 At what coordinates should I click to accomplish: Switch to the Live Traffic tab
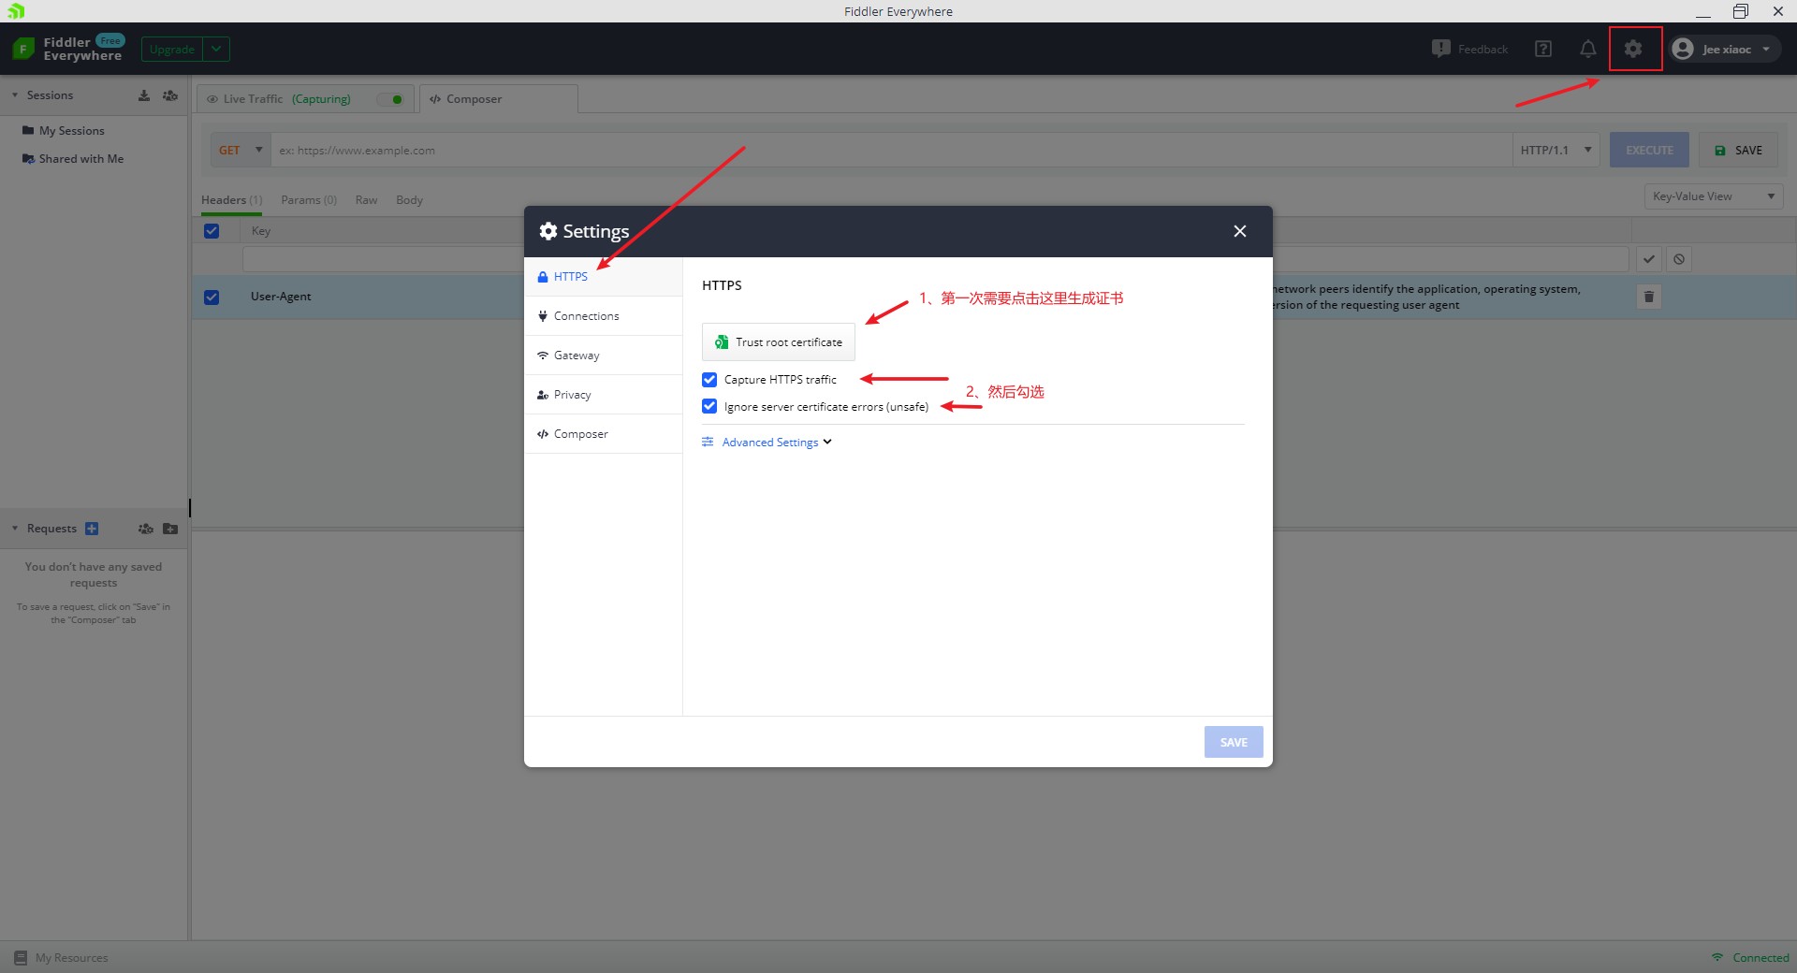(x=305, y=99)
